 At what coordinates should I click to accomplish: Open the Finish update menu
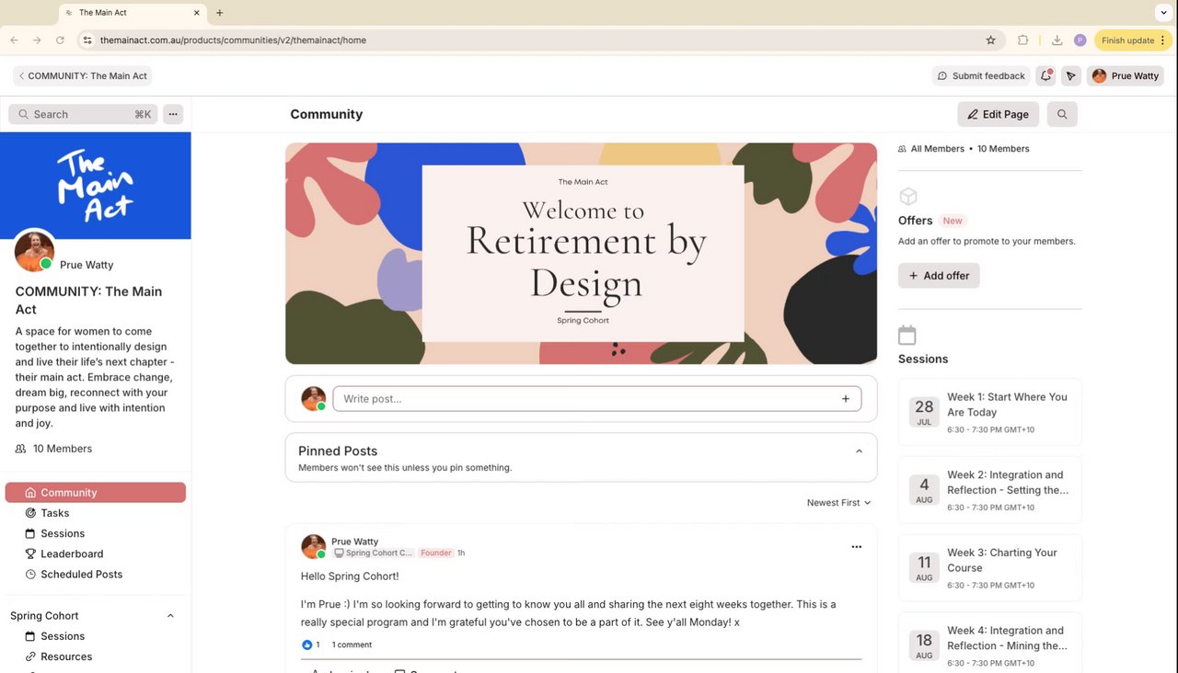[1133, 40]
